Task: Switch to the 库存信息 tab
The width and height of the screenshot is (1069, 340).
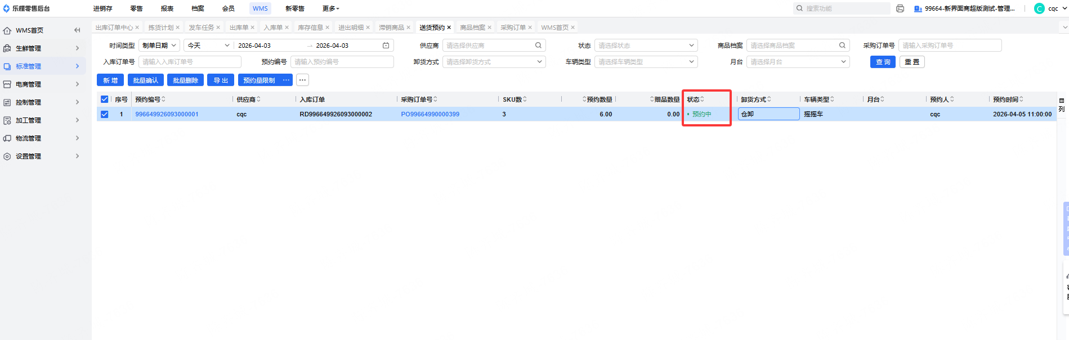Action: click(310, 28)
